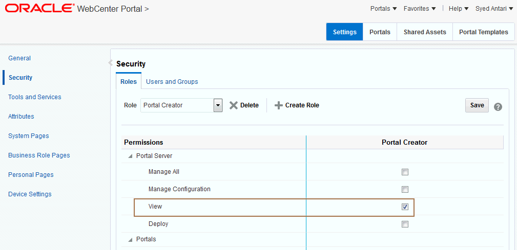The width and height of the screenshot is (517, 250).
Task: Open the Role dropdown list
Action: (x=218, y=105)
